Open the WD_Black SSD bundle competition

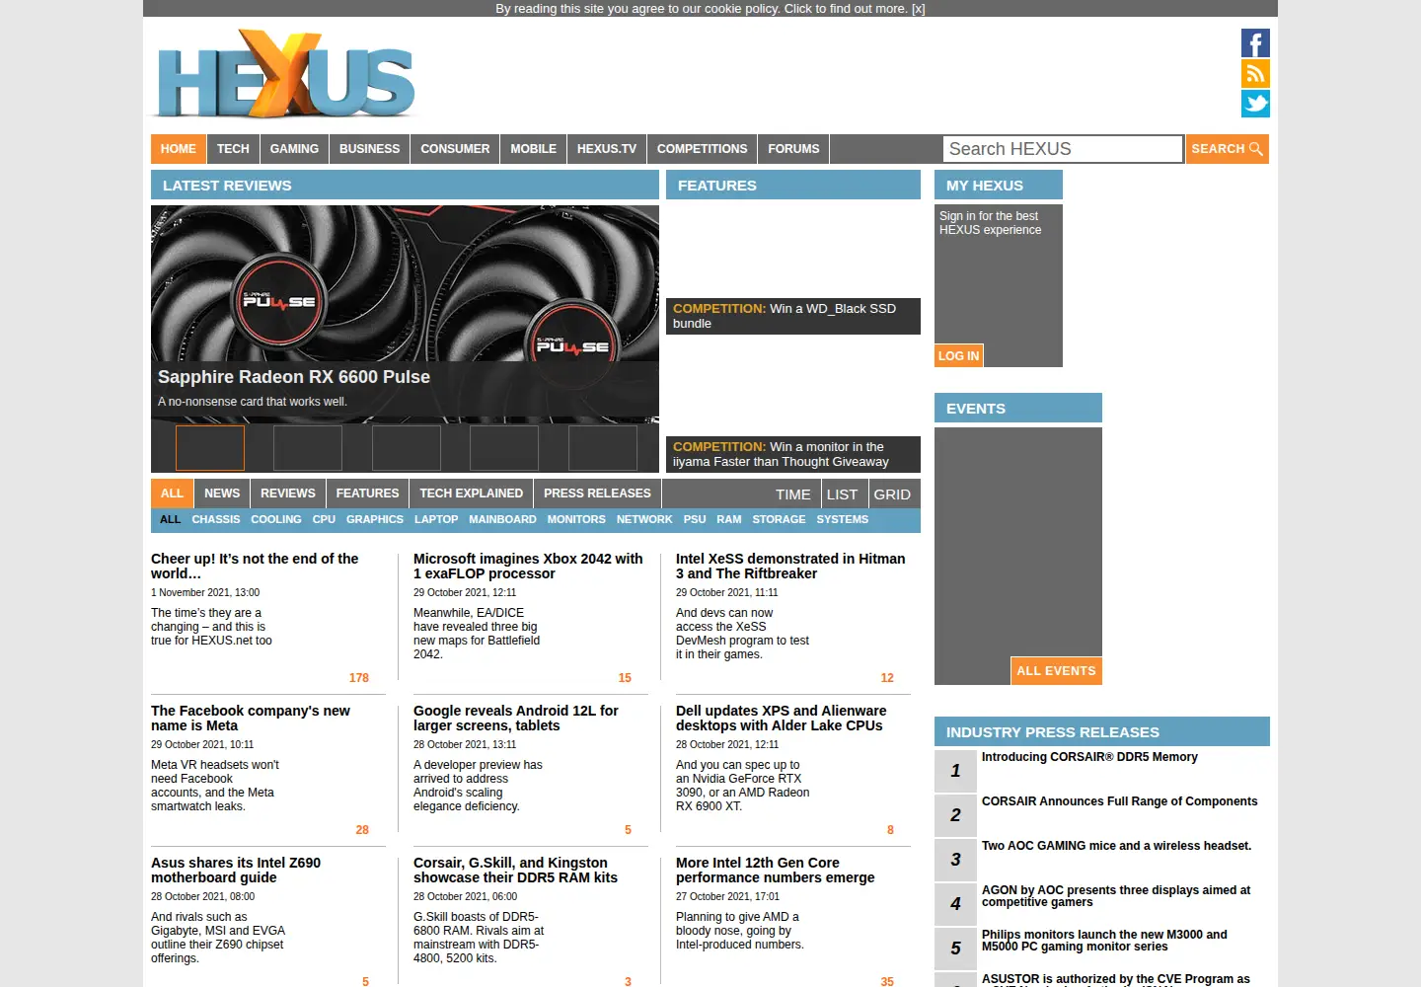(793, 316)
